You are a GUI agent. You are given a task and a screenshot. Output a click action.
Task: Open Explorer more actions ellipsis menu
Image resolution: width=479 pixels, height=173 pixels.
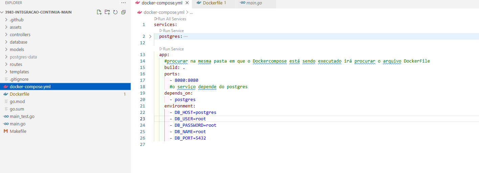(x=123, y=3)
